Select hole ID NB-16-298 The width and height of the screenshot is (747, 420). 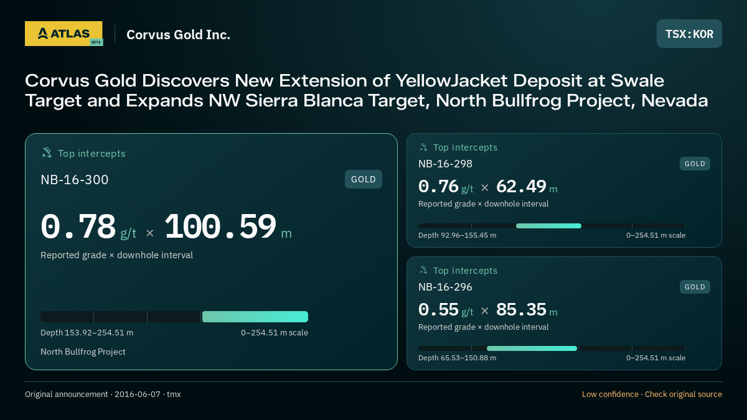coord(445,164)
